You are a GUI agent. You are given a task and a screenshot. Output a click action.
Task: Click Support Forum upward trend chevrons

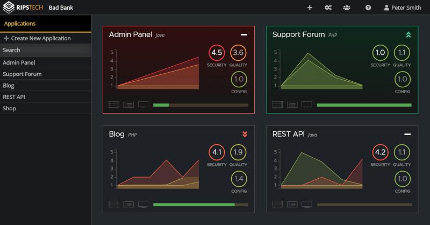point(408,34)
